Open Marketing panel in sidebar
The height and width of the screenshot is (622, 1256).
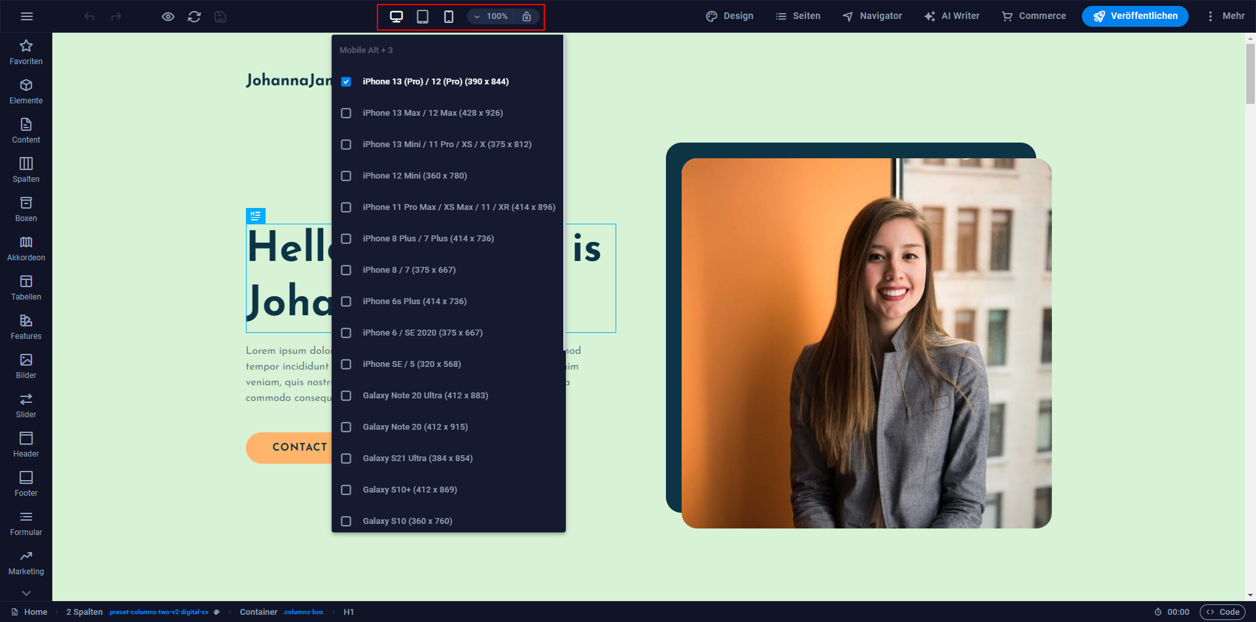tap(26, 562)
